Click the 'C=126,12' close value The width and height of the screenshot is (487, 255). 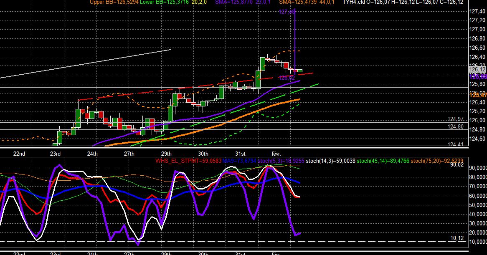[x=452, y=2]
